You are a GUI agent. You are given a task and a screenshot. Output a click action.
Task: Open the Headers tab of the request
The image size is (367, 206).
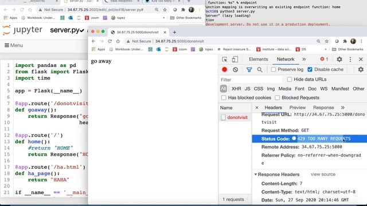point(273,108)
